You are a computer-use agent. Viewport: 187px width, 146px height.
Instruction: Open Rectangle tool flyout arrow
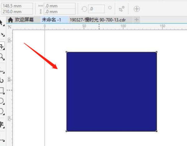(4, 94)
